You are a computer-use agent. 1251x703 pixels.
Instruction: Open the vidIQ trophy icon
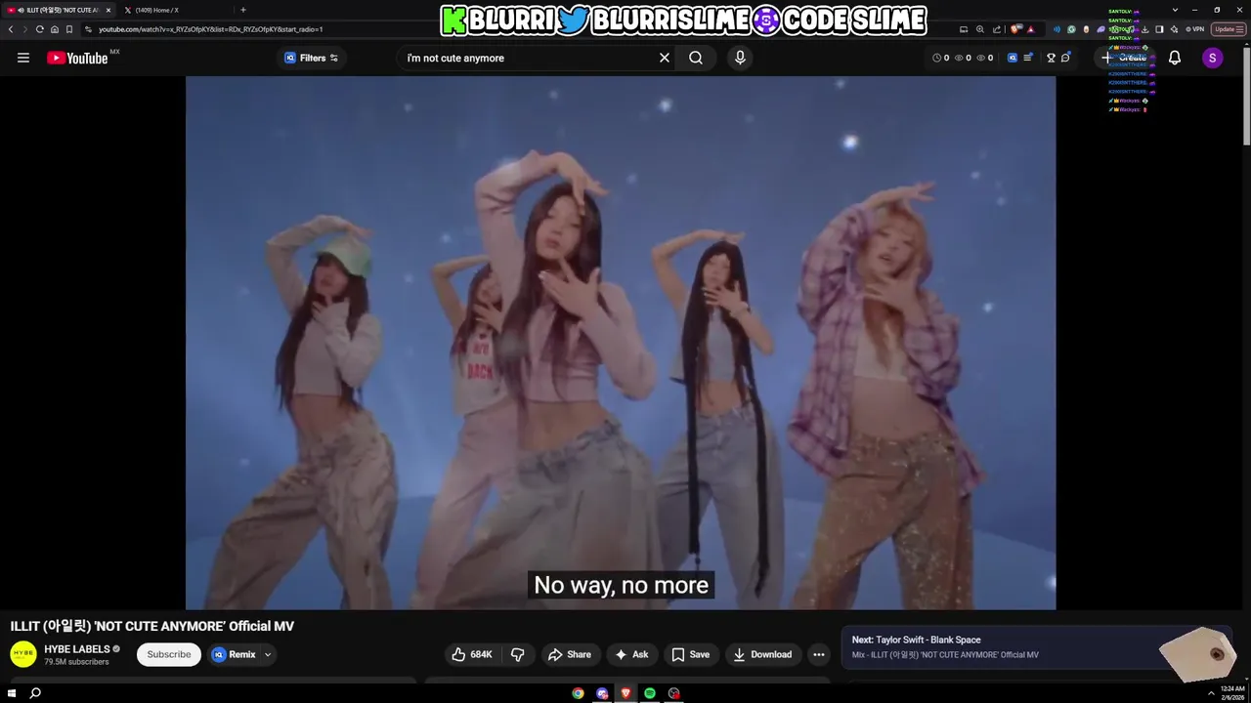point(1051,58)
